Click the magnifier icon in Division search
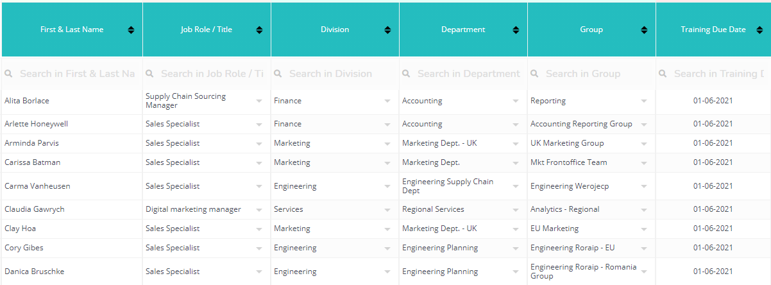Image resolution: width=771 pixels, height=285 pixels. (x=278, y=74)
